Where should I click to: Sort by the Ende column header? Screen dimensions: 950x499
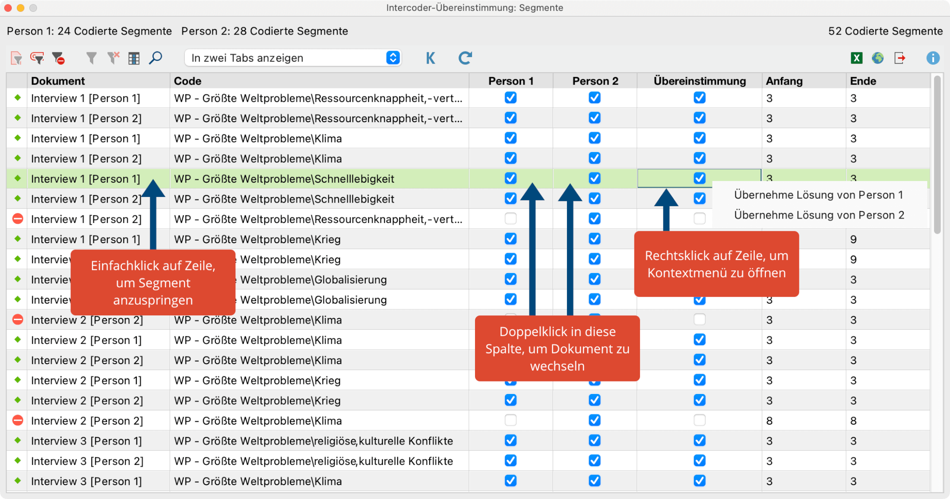(x=888, y=81)
